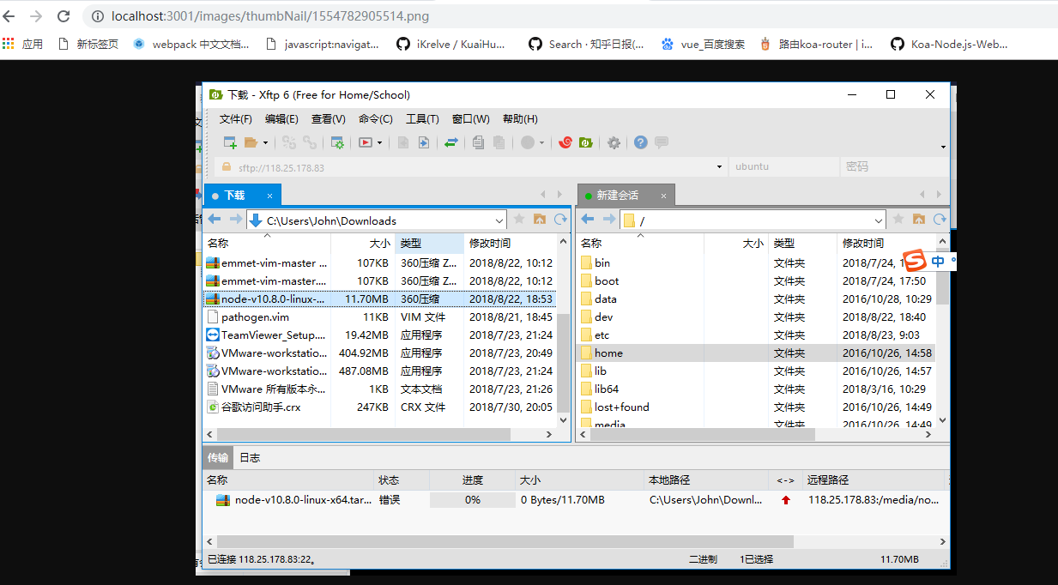The image size is (1058, 585).
Task: Select the transfer direction swap icon
Action: point(450,142)
